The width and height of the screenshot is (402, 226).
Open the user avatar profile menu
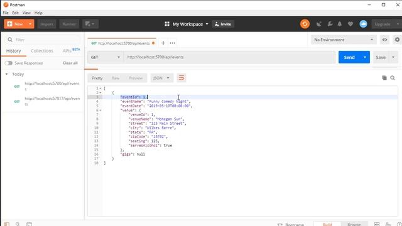pos(363,24)
